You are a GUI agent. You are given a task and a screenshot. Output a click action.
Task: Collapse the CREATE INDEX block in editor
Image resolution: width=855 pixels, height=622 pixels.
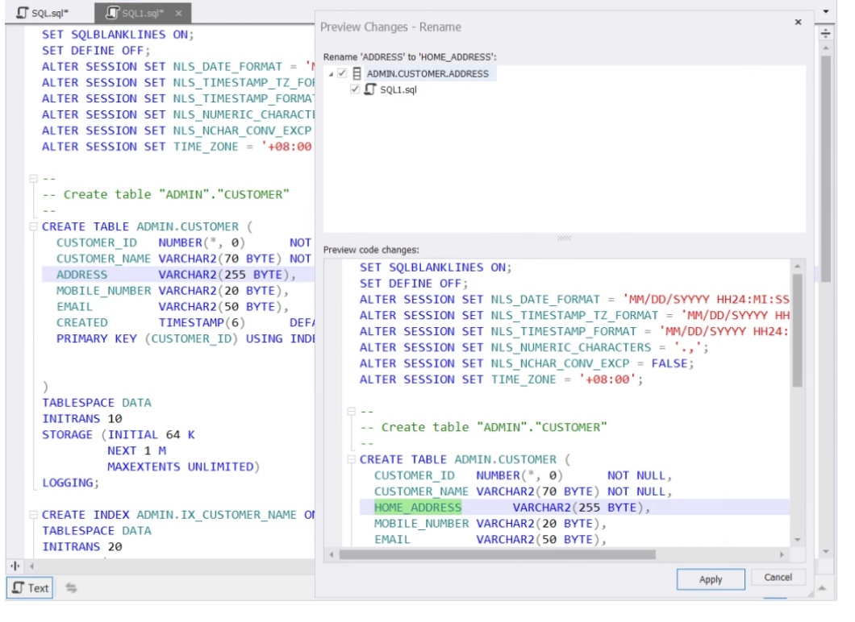tap(33, 514)
